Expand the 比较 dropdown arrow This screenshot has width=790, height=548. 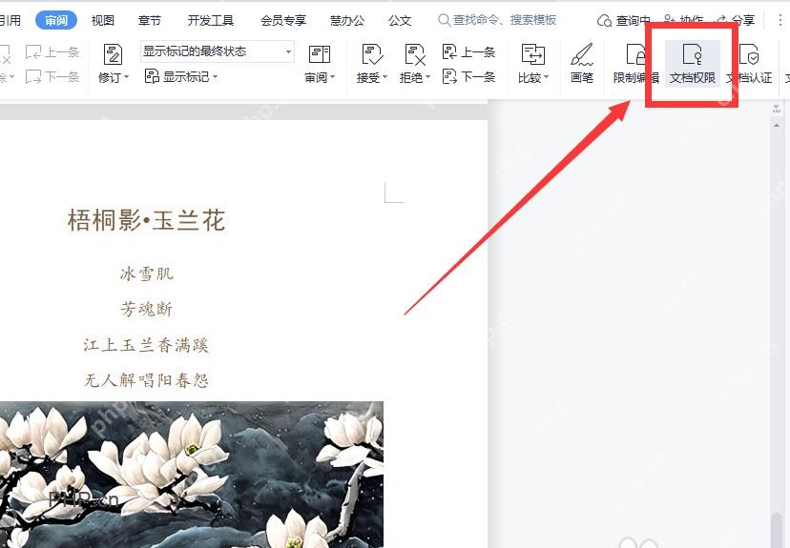tap(546, 77)
